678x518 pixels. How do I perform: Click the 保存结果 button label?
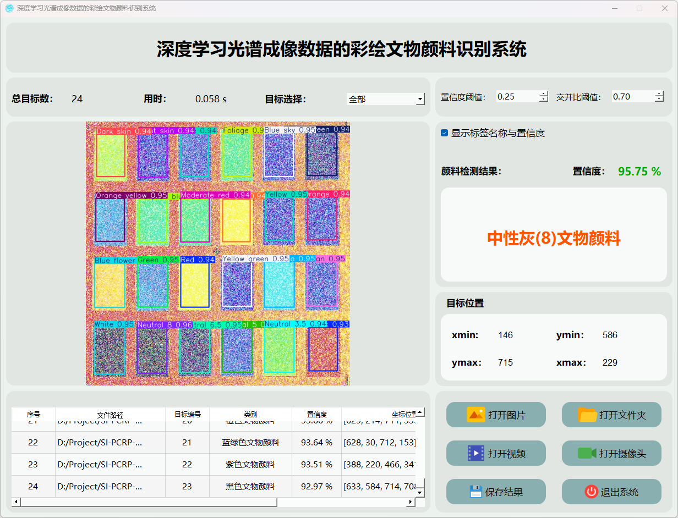coord(504,492)
